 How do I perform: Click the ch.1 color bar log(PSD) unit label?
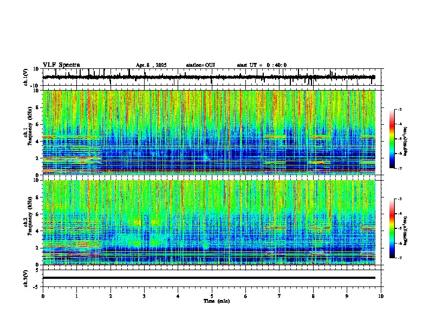coord(405,141)
